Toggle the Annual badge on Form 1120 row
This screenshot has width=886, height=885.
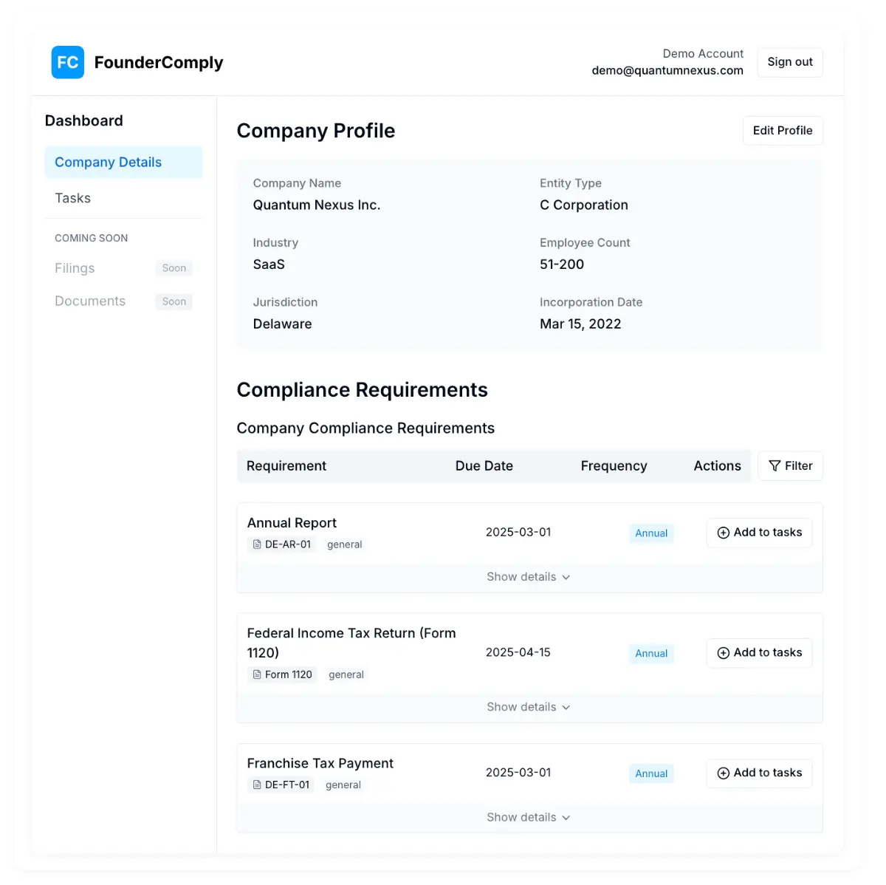point(651,653)
